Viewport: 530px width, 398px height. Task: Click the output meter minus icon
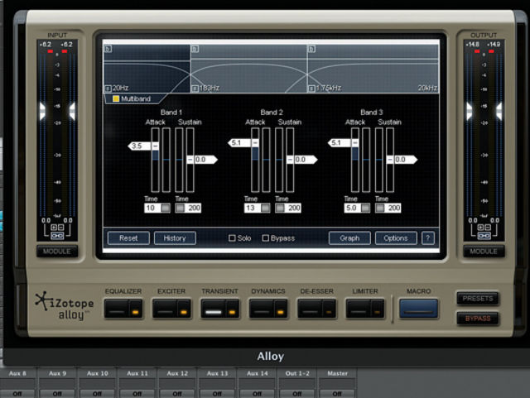(x=488, y=228)
